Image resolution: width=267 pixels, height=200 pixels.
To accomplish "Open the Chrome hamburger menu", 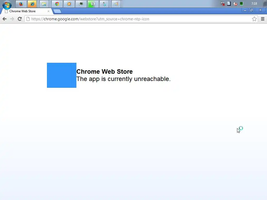I will [263, 19].
